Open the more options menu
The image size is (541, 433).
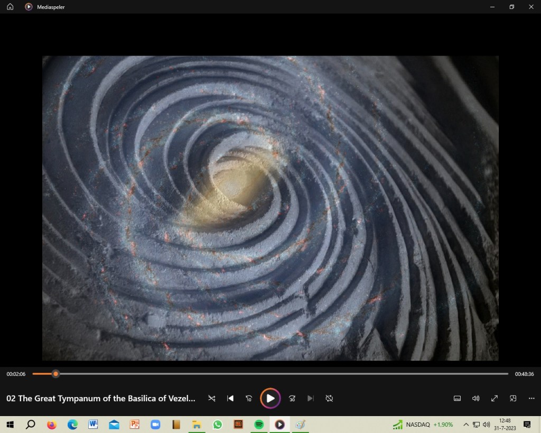click(531, 398)
